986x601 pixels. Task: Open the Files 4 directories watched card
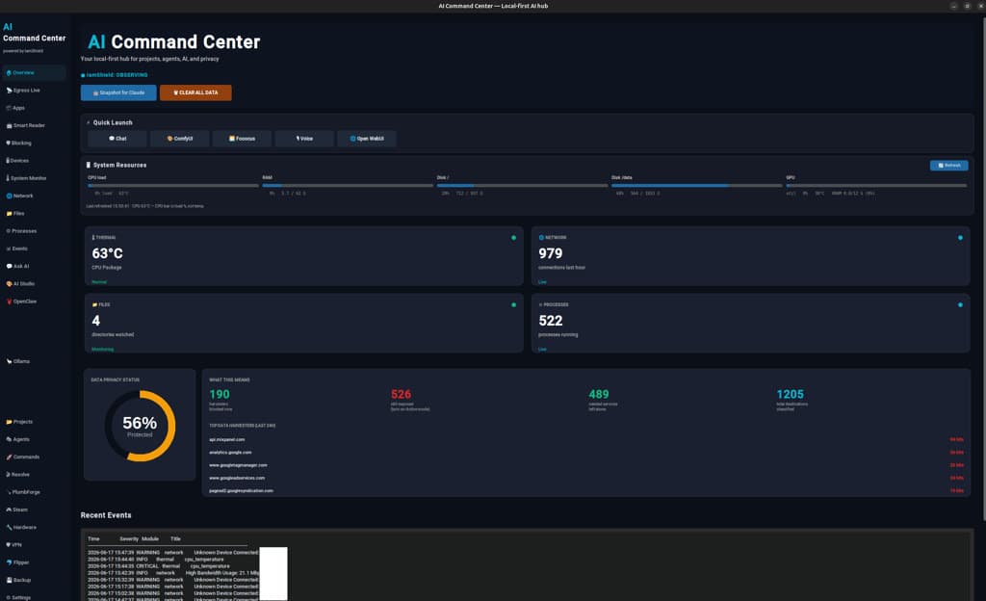(303, 323)
